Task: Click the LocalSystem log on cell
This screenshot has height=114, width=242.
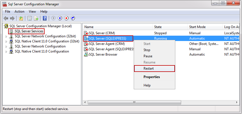Action: pos(232,33)
